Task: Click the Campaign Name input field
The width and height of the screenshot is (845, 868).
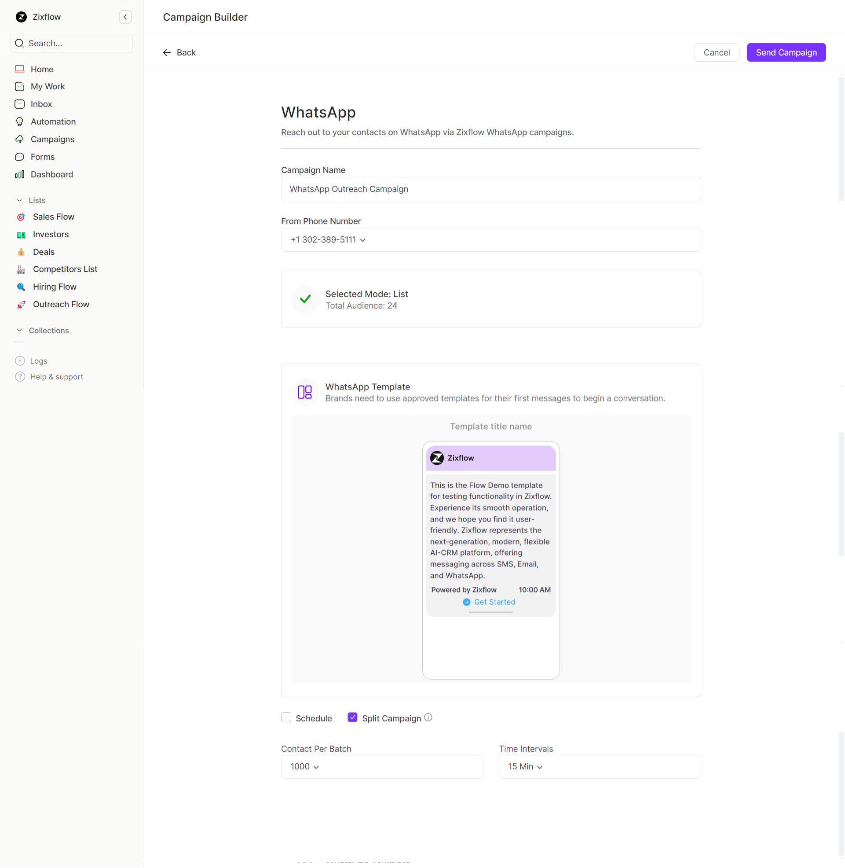Action: (x=490, y=189)
